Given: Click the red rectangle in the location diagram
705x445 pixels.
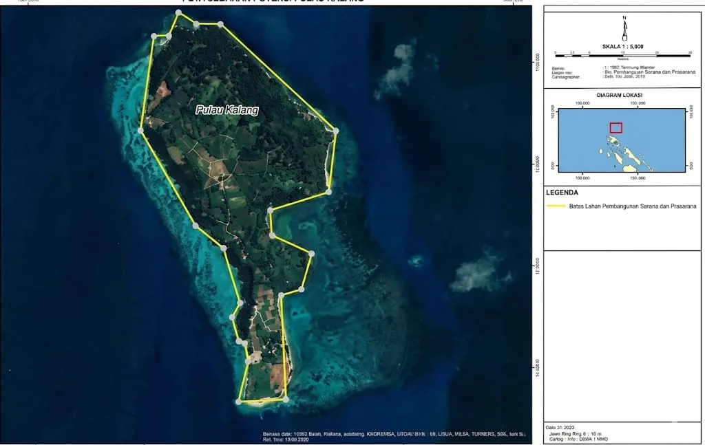Looking at the screenshot, I should [616, 128].
